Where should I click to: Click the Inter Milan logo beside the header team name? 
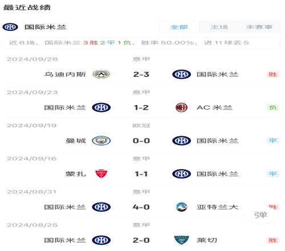10,27
